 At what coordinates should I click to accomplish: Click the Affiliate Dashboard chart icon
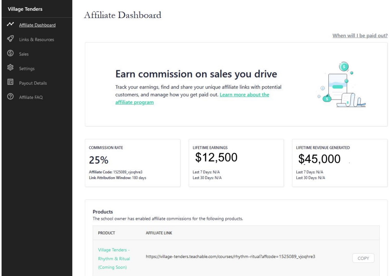pyautogui.click(x=10, y=24)
